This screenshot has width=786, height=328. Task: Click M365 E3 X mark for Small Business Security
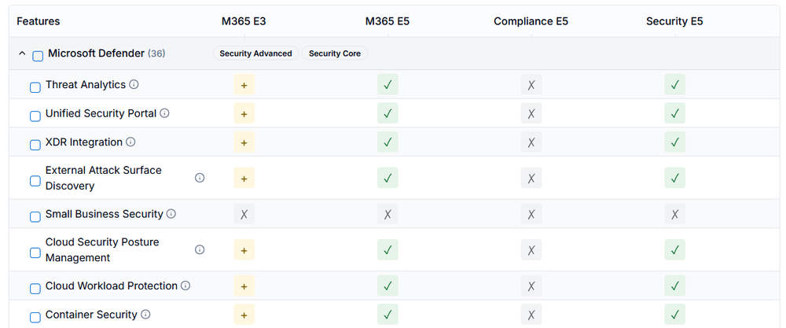tap(244, 214)
